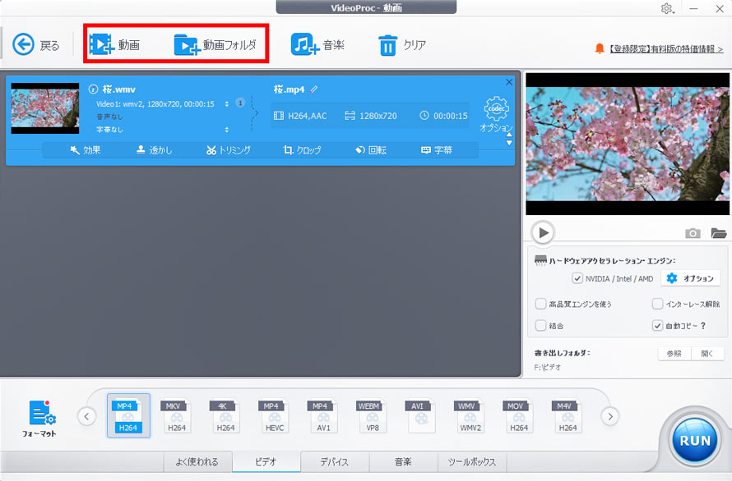Select M4V H264 output format

pos(568,416)
